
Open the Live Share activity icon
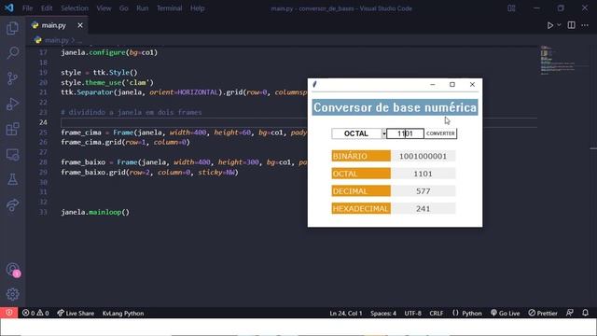point(12,205)
